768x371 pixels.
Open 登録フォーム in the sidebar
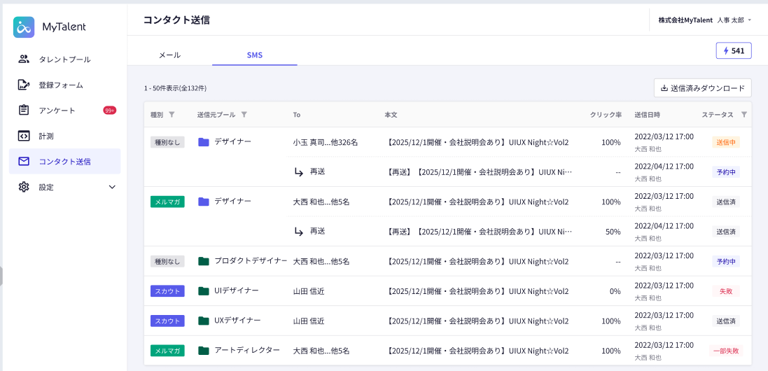tap(60, 85)
